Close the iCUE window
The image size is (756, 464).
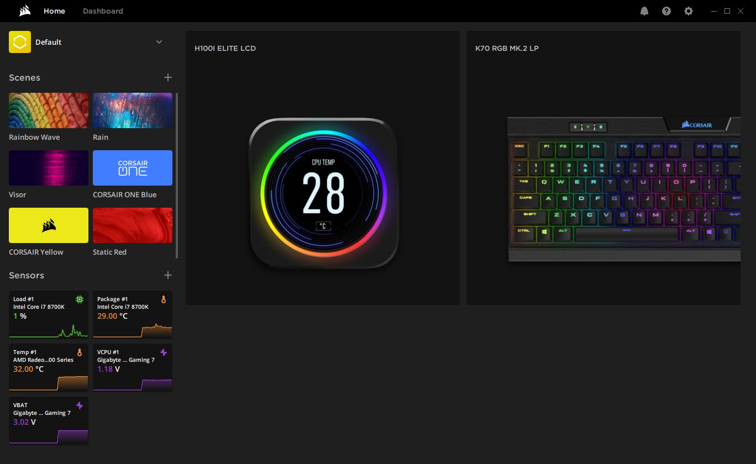click(741, 11)
